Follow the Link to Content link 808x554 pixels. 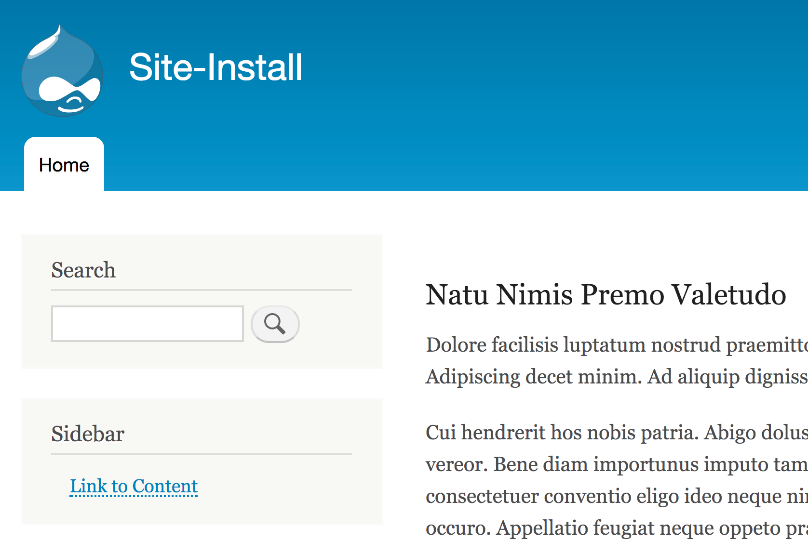(134, 486)
